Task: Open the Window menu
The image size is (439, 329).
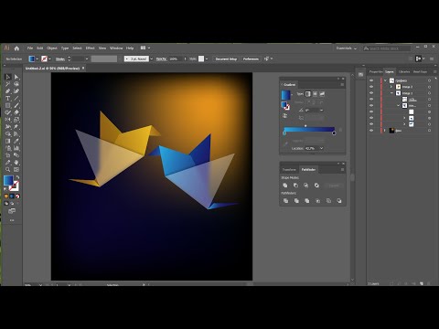Action: pyautogui.click(x=116, y=48)
